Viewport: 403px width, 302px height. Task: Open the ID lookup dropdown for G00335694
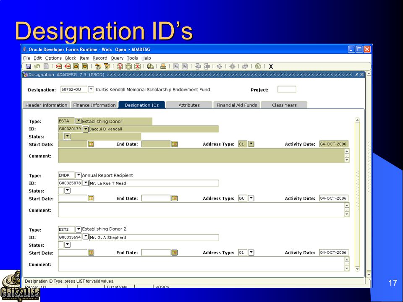(x=86, y=236)
